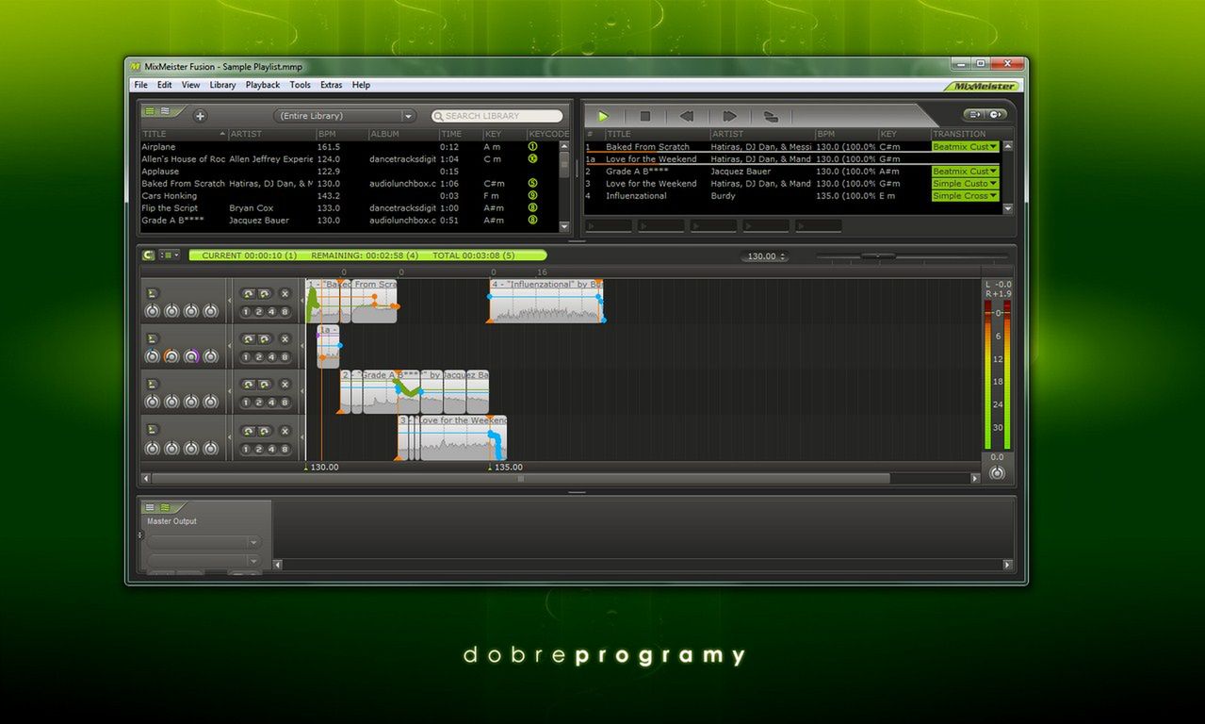
Task: Open the Tools menu
Action: click(x=301, y=85)
